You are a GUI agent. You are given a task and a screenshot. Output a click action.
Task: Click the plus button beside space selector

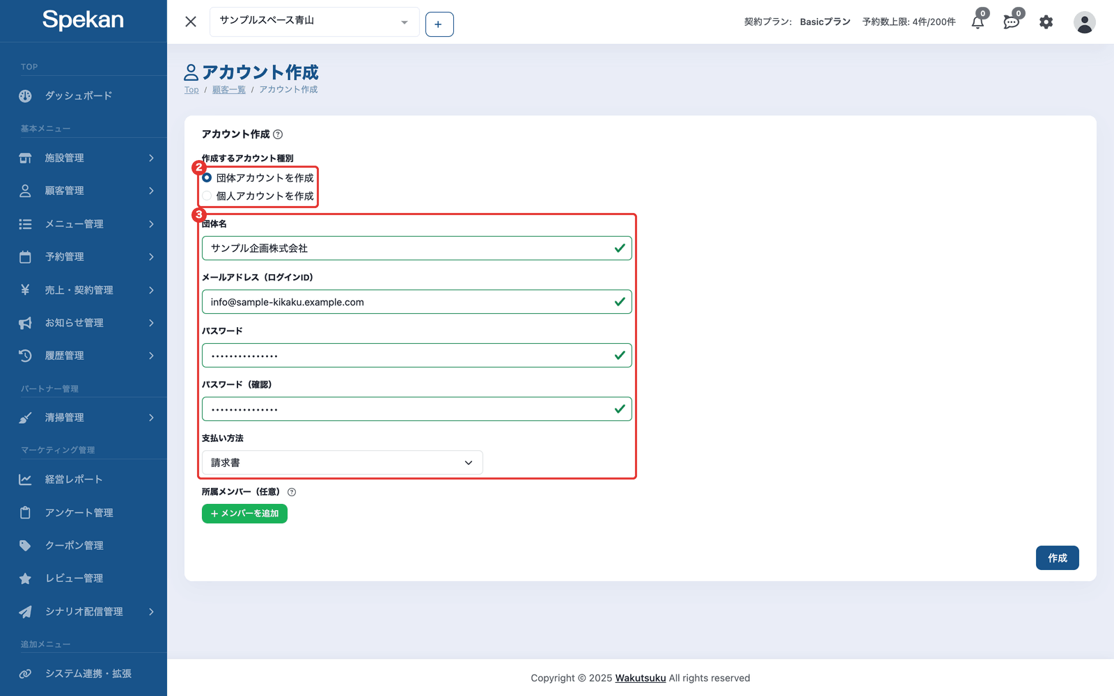439,24
